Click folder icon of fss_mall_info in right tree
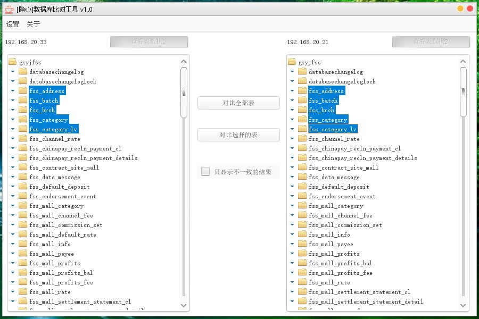 coord(302,234)
